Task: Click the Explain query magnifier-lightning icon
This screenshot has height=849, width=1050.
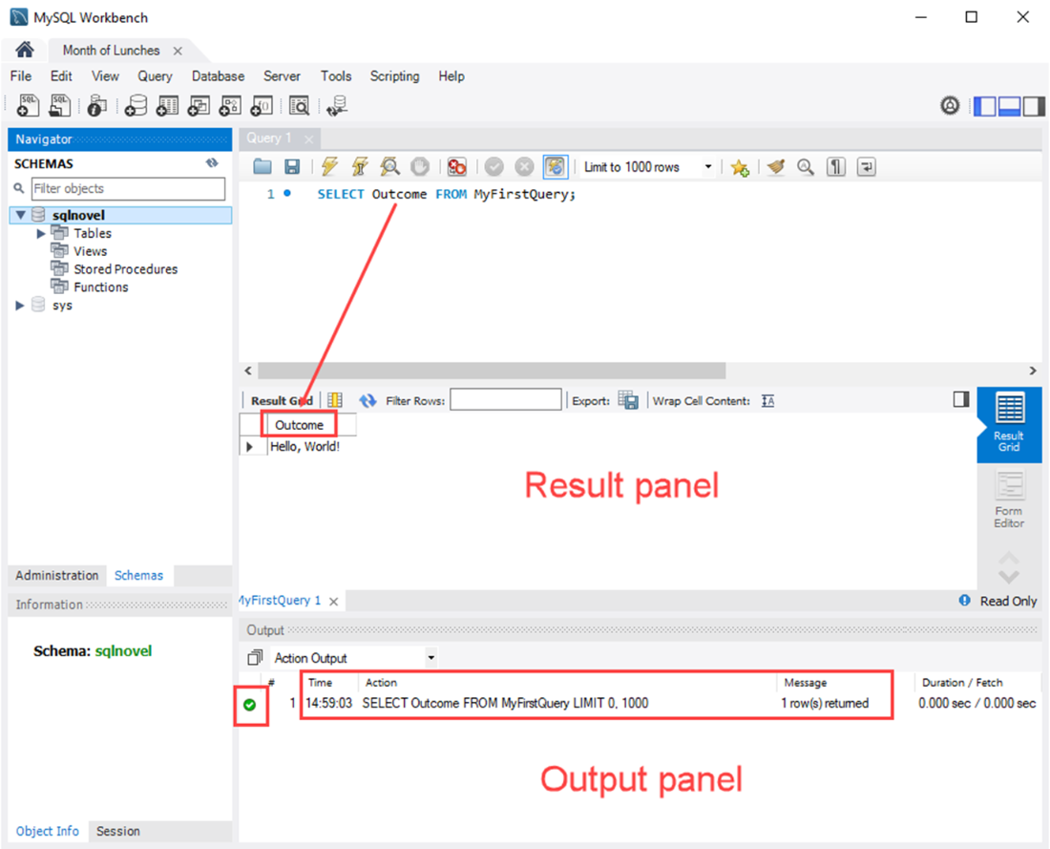Action: (389, 166)
